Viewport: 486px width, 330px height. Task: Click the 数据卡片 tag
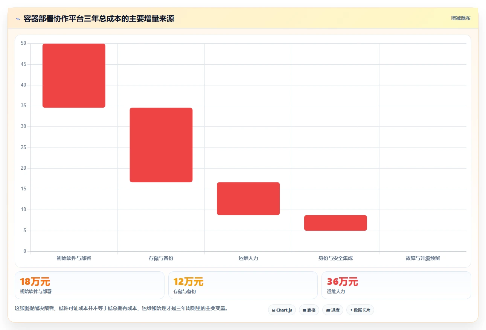point(360,310)
